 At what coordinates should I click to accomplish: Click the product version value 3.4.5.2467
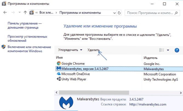tap(136, 99)
